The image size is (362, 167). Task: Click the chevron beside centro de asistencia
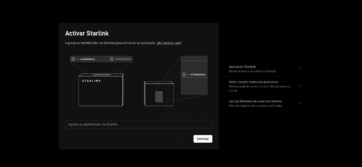(300, 86)
